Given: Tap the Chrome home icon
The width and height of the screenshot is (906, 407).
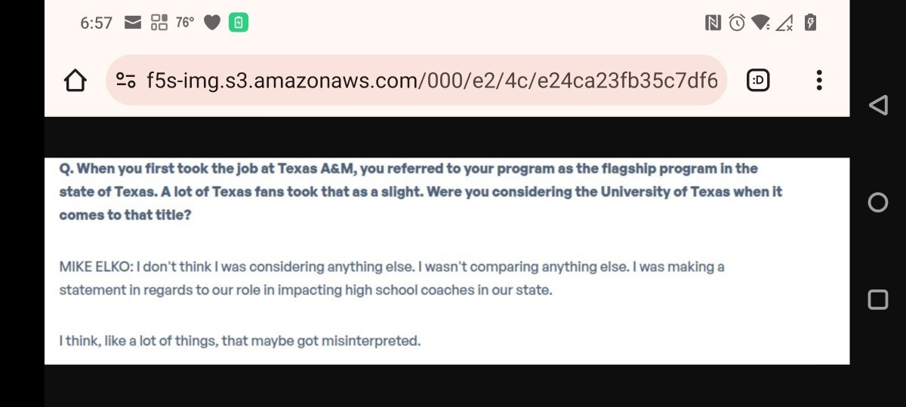Looking at the screenshot, I should tap(75, 80).
